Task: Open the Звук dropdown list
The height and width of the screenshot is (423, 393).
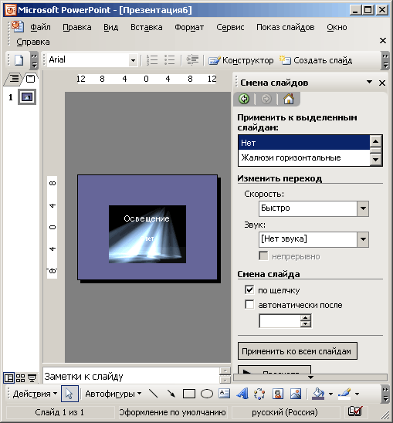Action: coord(363,239)
